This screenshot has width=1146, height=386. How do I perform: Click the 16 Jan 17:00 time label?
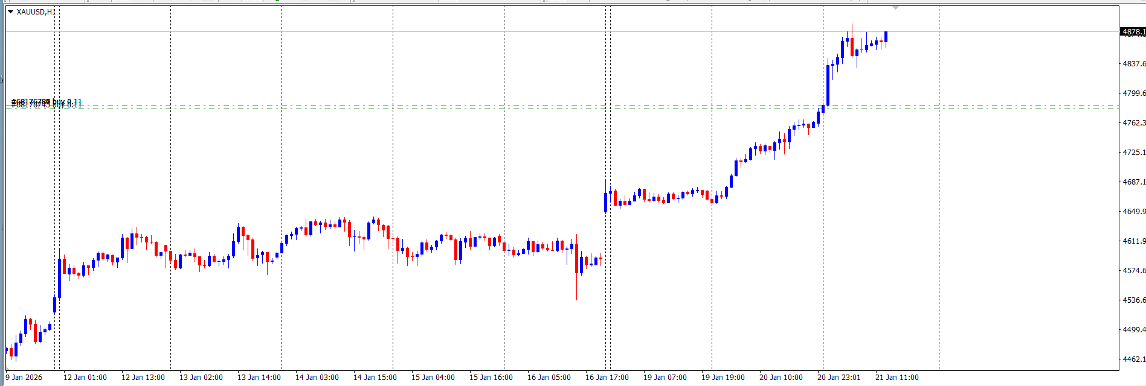point(607,378)
